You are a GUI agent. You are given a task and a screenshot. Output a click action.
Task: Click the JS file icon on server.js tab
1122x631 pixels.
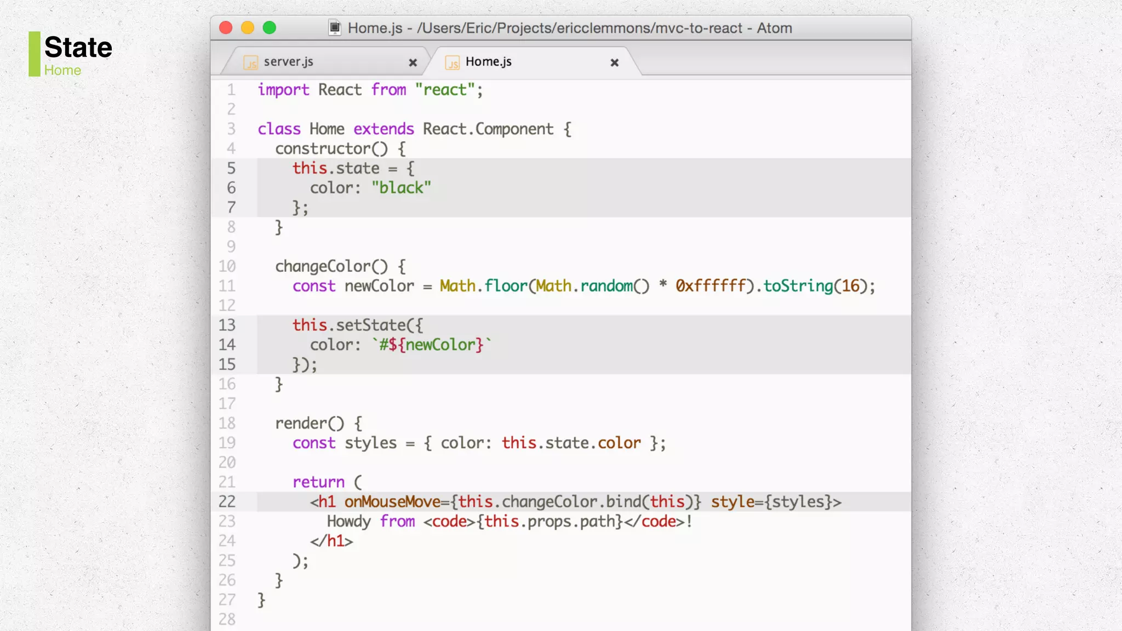click(x=250, y=63)
